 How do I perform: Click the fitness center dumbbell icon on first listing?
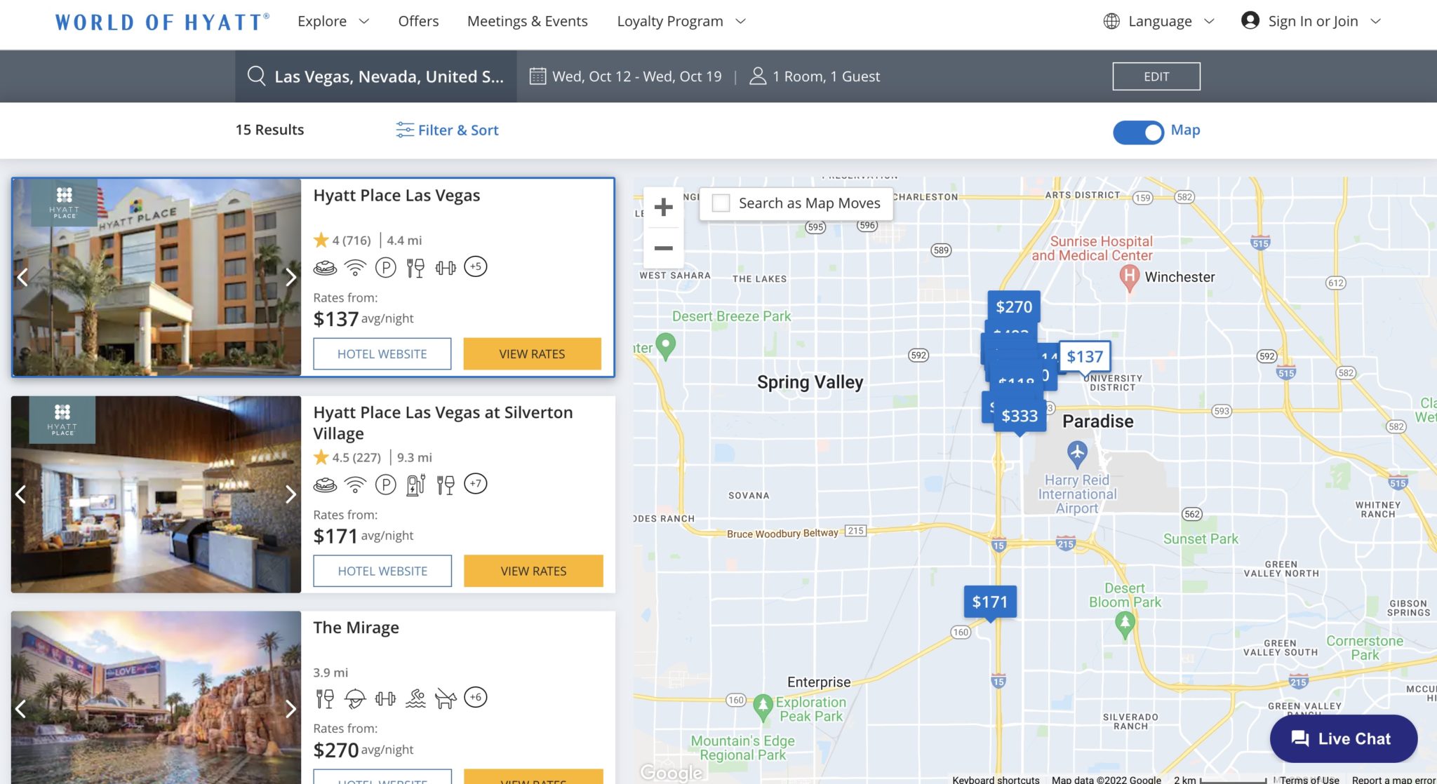tap(446, 267)
